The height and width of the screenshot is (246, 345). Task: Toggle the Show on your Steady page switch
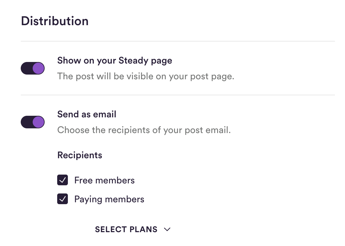[x=33, y=68]
